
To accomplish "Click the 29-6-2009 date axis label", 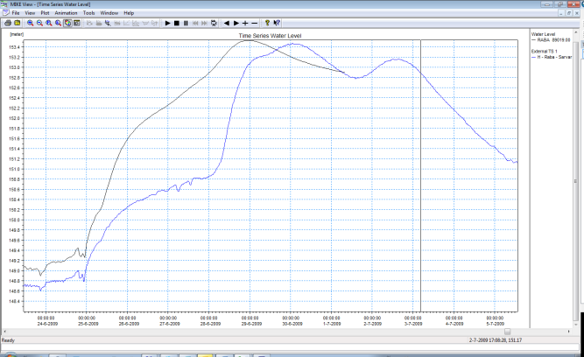I will point(251,324).
